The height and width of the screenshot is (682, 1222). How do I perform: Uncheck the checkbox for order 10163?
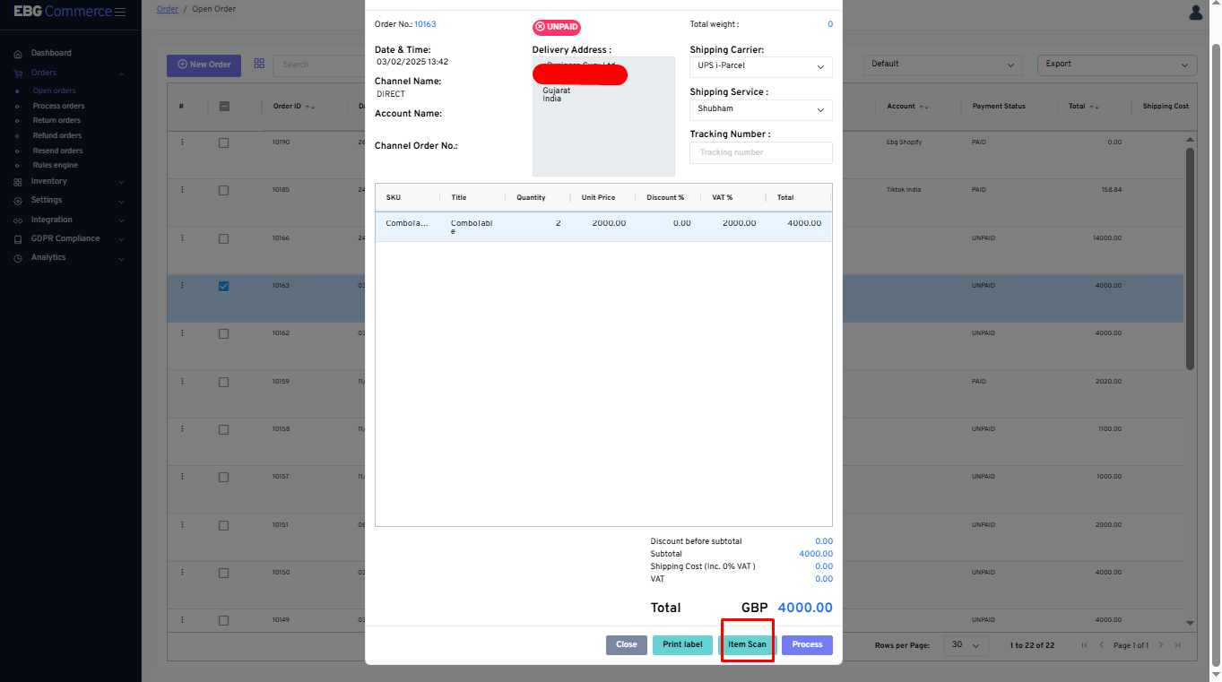coord(224,286)
